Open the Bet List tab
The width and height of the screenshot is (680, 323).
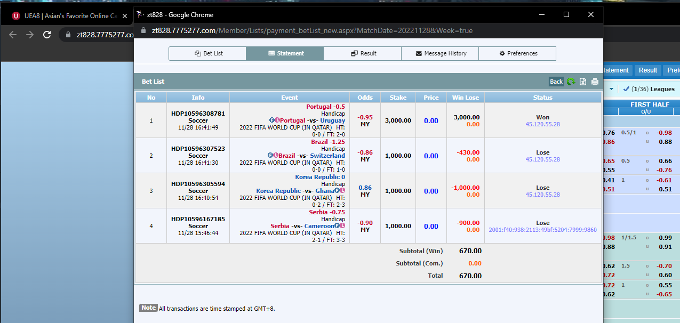pyautogui.click(x=207, y=53)
